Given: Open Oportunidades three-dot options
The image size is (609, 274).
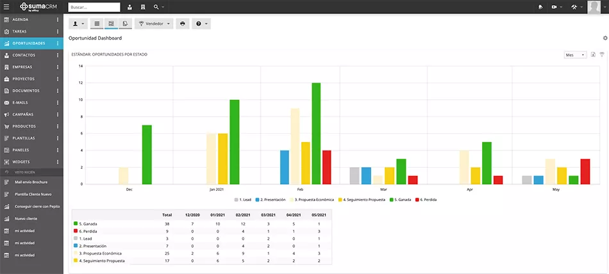Looking at the screenshot, I should click(x=58, y=44).
